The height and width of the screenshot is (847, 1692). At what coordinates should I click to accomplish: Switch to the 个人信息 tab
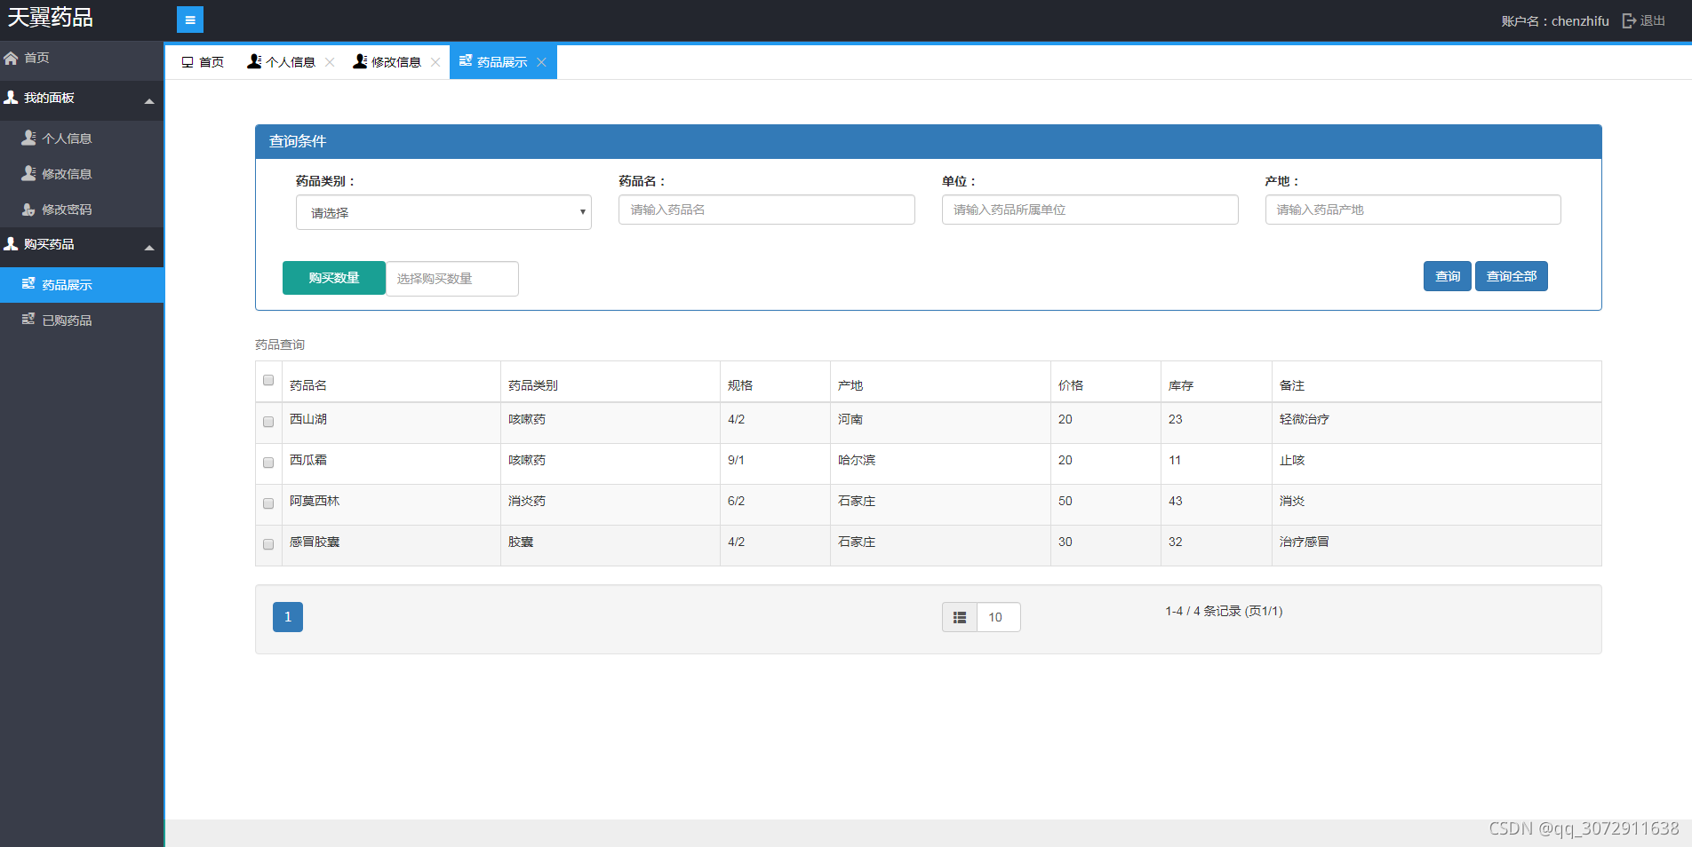(x=291, y=62)
